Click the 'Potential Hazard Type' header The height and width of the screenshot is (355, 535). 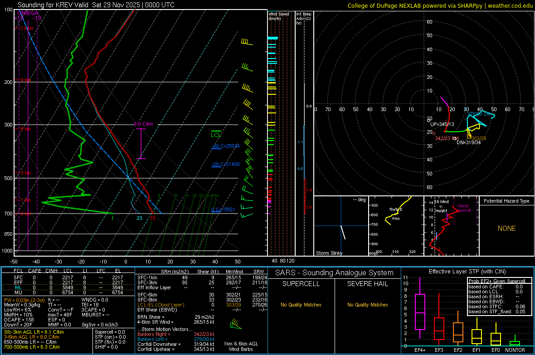pos(506,201)
